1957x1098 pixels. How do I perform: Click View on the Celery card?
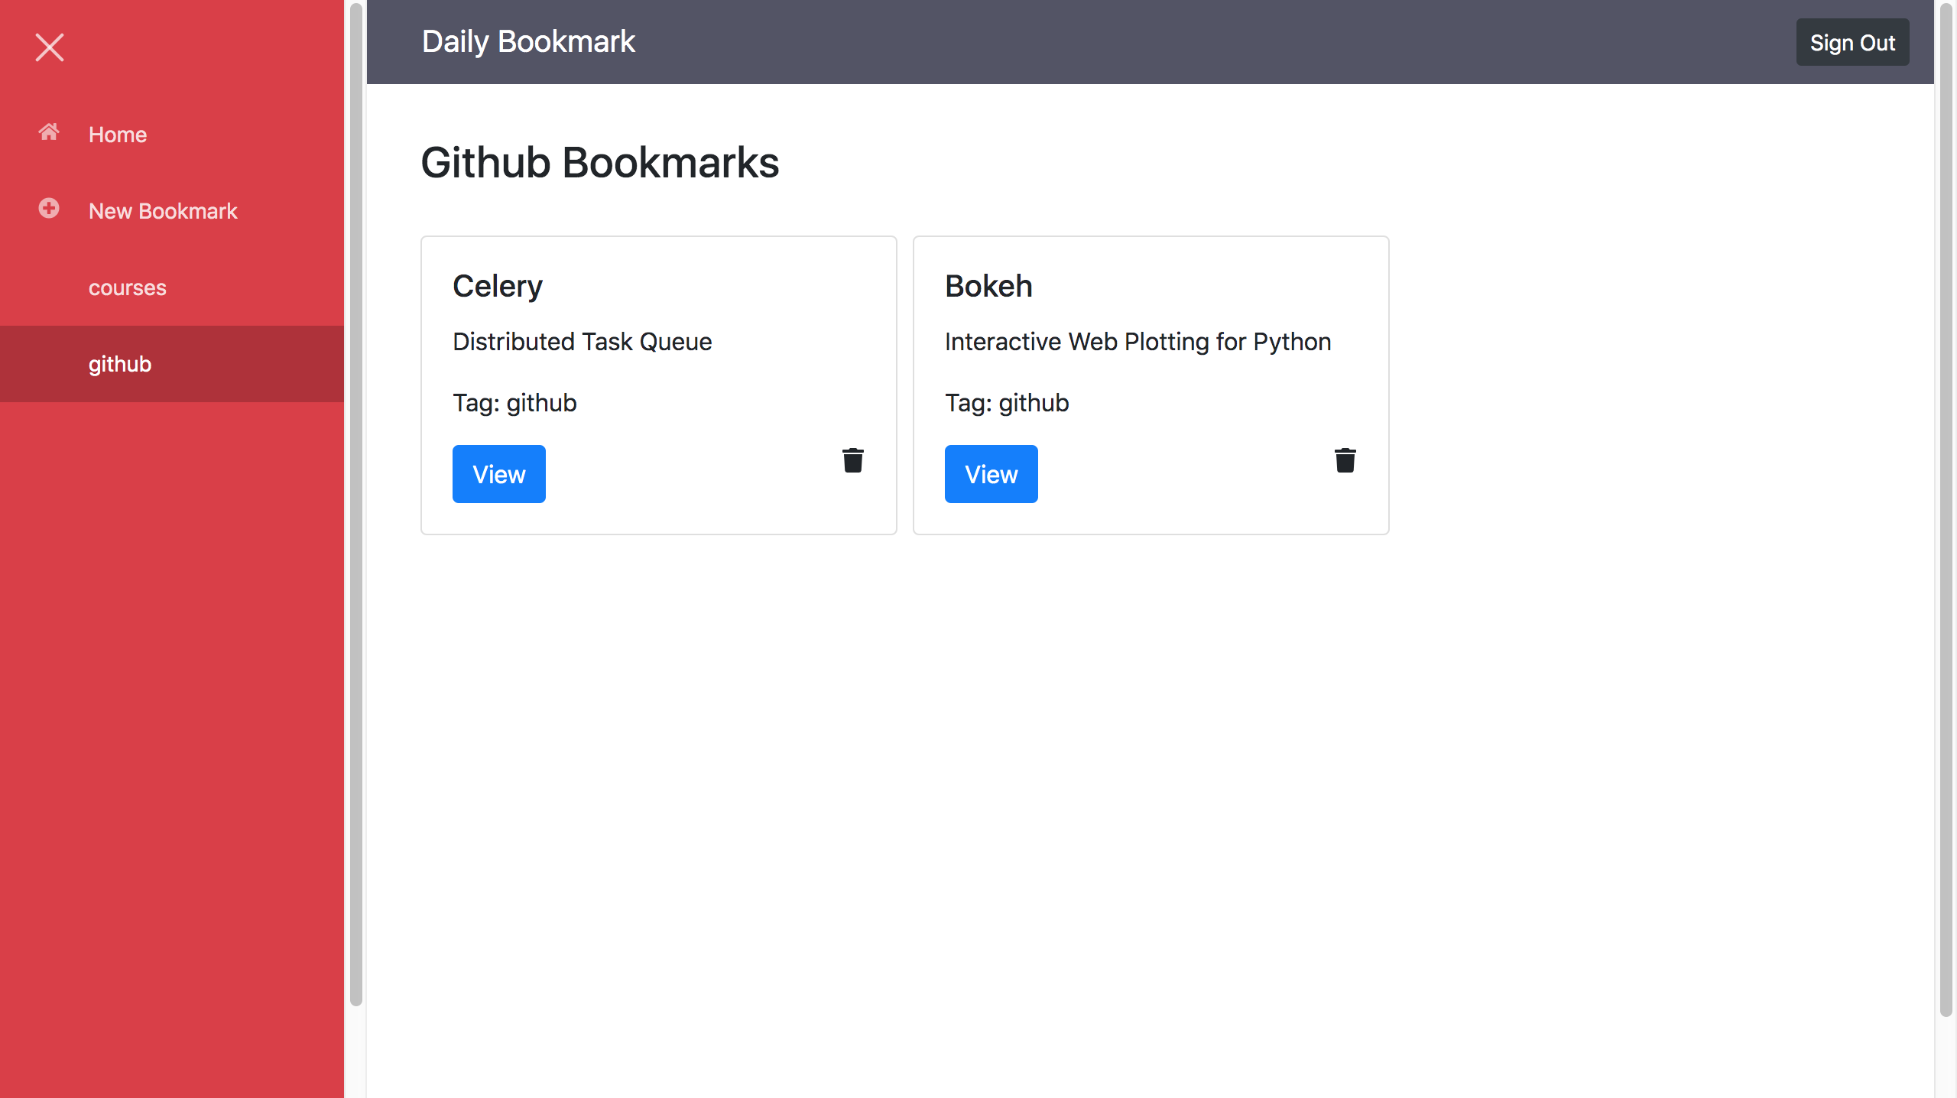point(498,473)
